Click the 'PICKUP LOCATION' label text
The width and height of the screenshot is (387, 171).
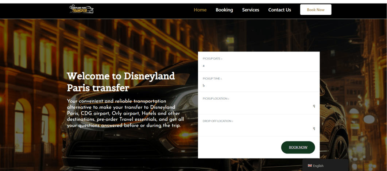pyautogui.click(x=215, y=99)
